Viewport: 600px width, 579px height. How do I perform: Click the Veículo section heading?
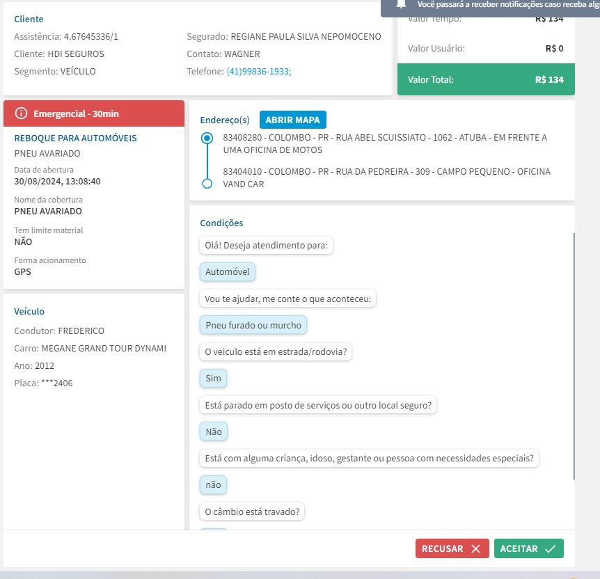[x=29, y=311]
